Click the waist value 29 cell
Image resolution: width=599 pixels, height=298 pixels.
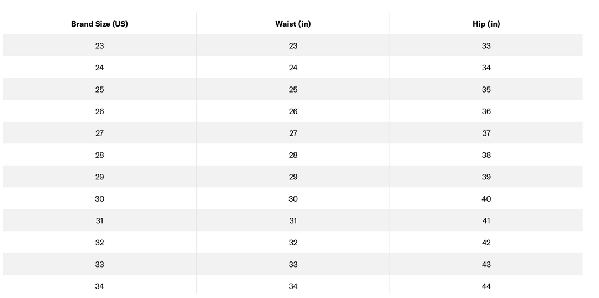click(293, 177)
